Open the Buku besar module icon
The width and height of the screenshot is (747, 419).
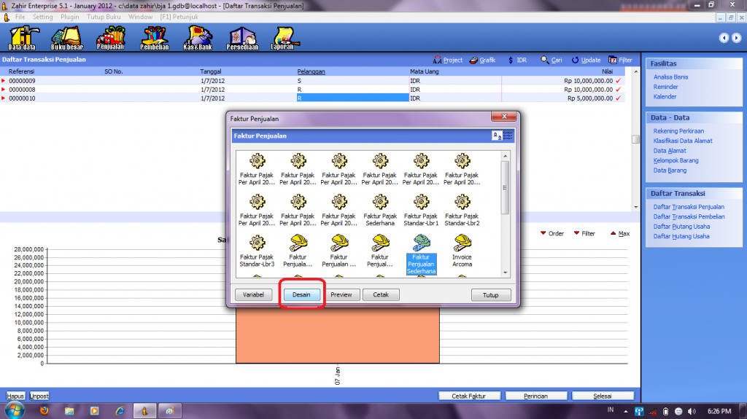66,38
